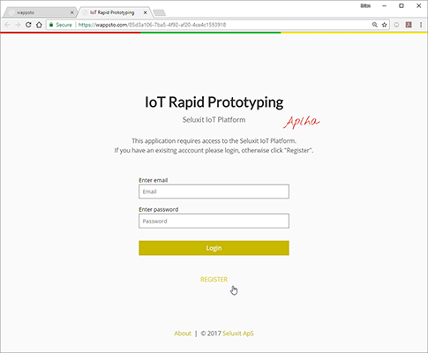The height and width of the screenshot is (353, 428).
Task: Minimize the browser window
Action: click(x=384, y=6)
